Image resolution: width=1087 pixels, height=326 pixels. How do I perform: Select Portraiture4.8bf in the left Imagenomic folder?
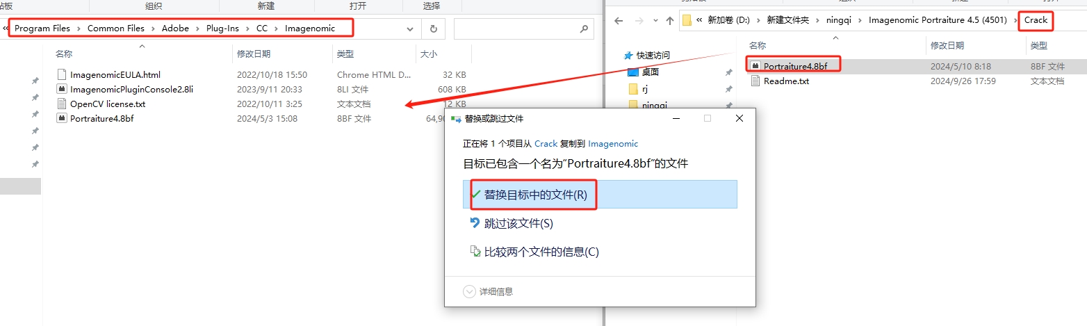[101, 118]
